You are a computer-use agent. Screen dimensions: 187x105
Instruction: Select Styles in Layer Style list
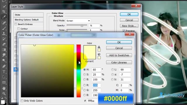coord(28,15)
